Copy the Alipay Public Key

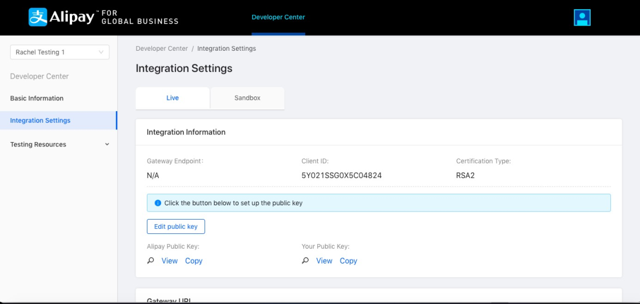[x=194, y=261]
